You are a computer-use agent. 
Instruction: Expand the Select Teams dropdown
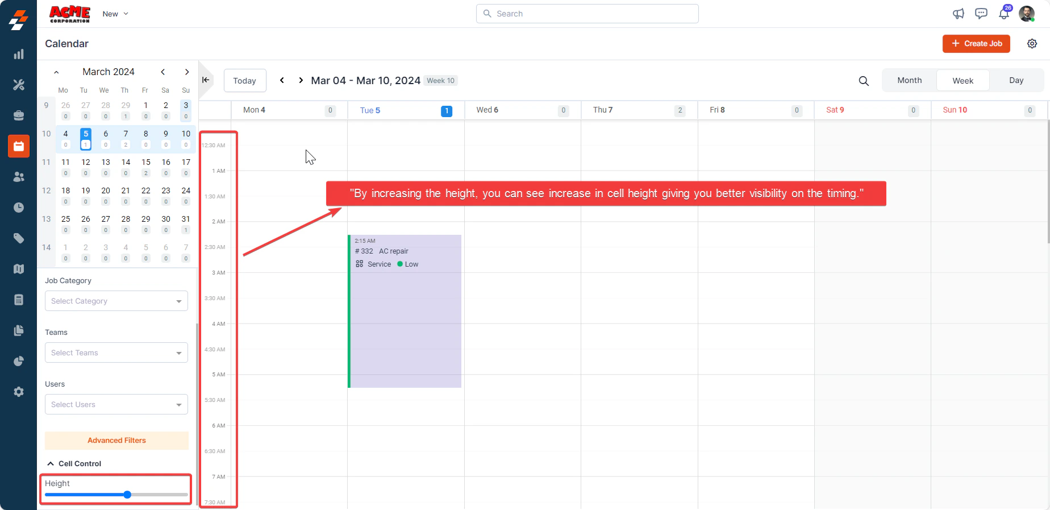[x=116, y=353]
